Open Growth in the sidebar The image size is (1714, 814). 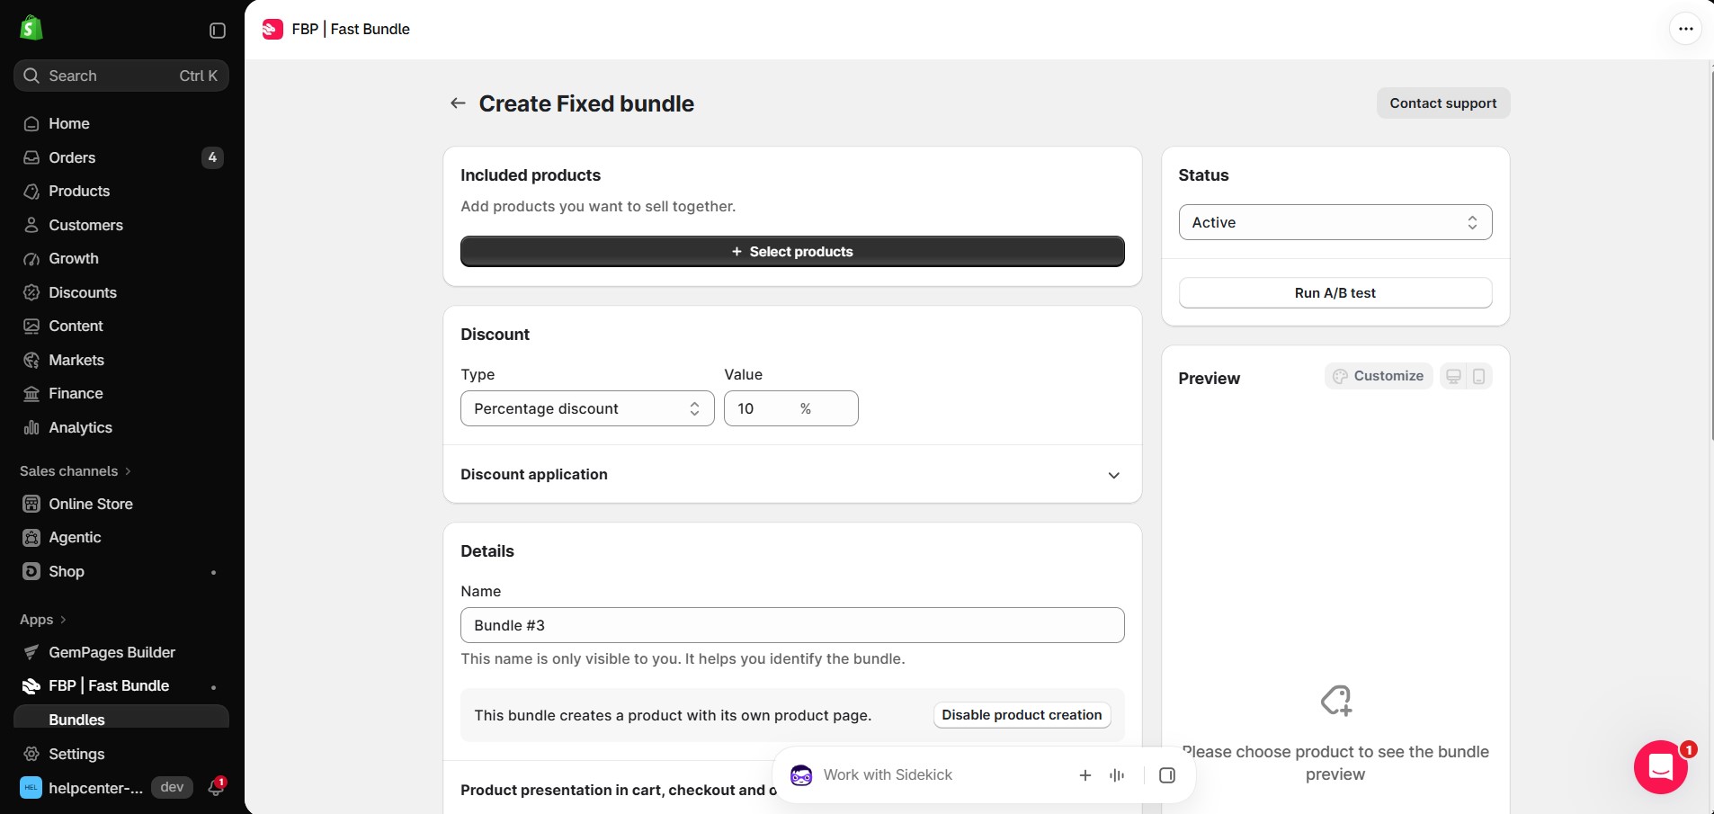point(121,258)
